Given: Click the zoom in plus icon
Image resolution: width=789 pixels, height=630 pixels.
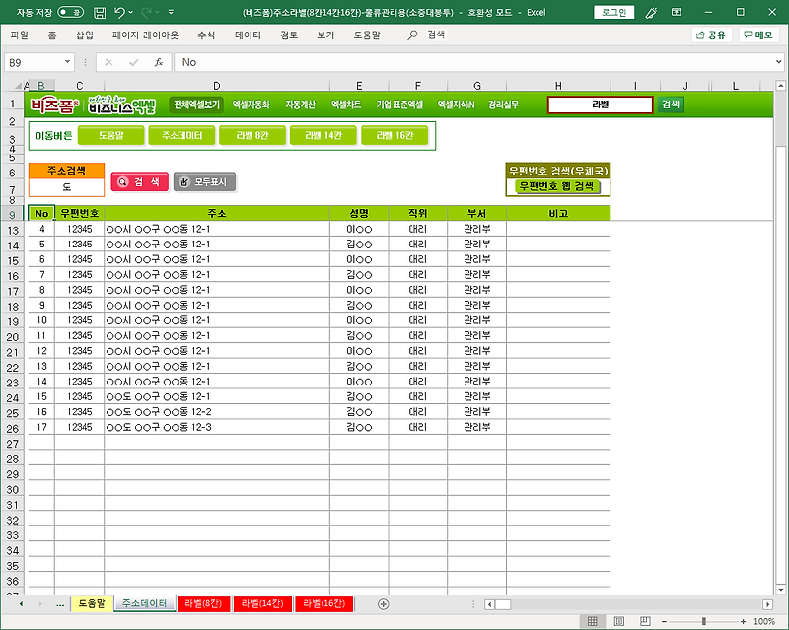Looking at the screenshot, I should click(x=744, y=622).
